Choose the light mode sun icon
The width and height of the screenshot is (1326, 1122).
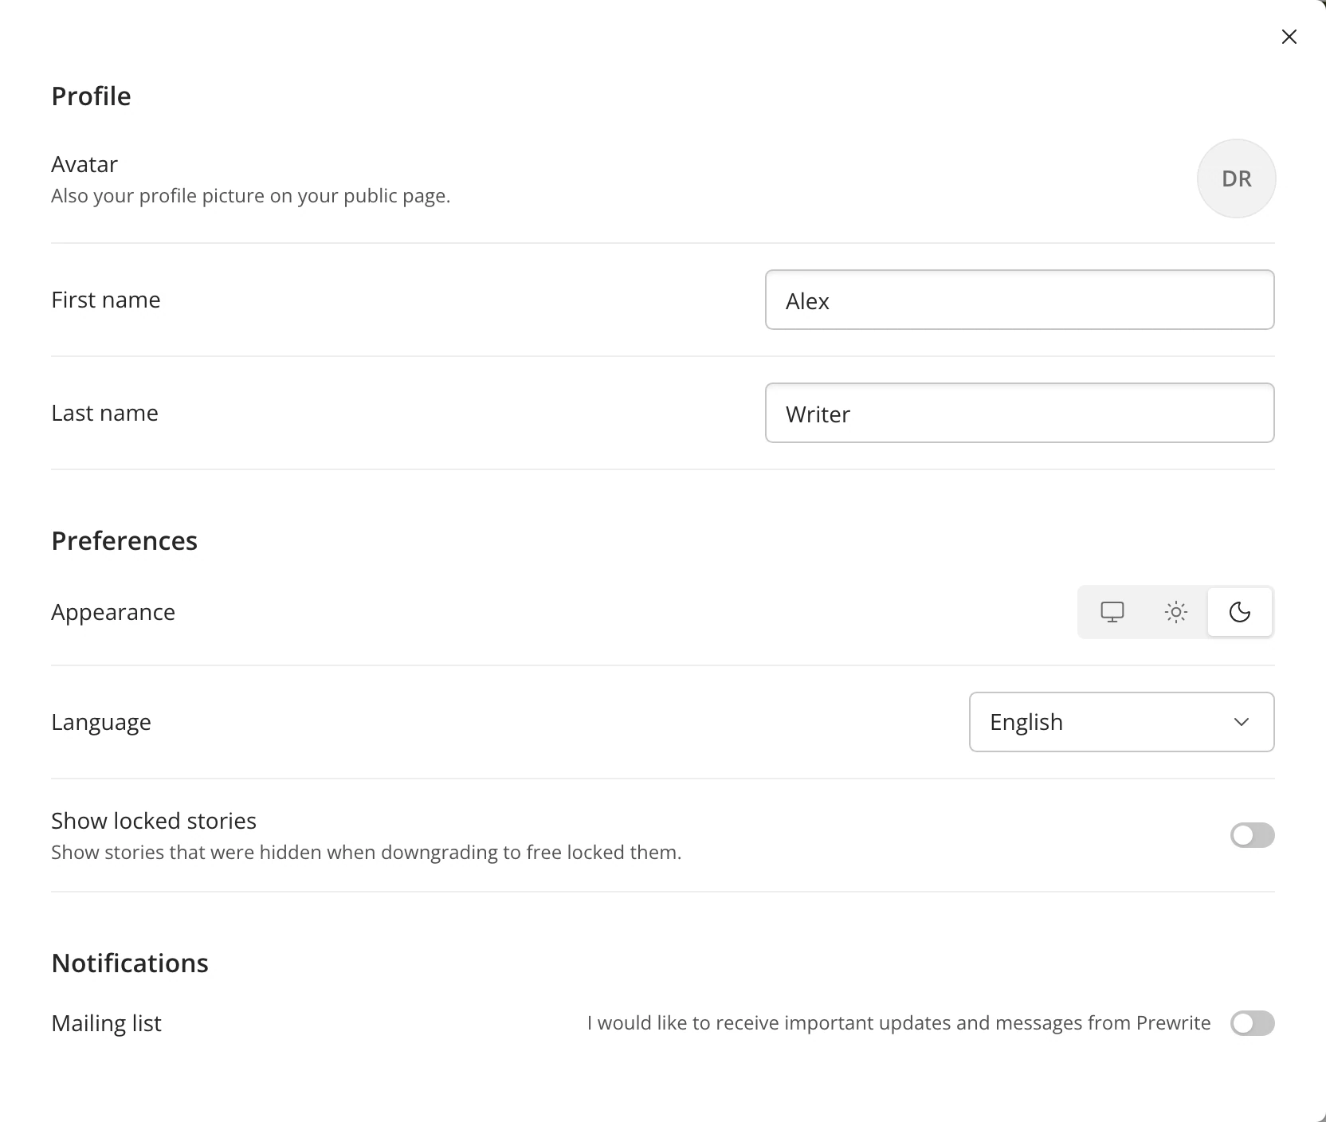coord(1176,612)
